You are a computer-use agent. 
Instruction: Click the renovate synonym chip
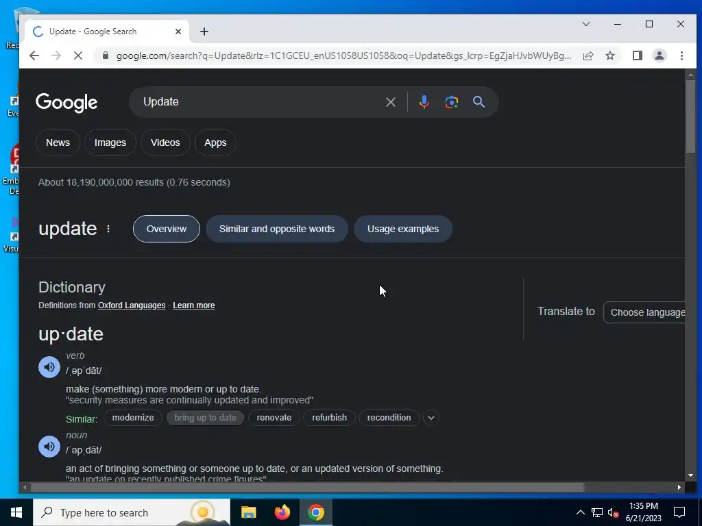[x=274, y=418]
